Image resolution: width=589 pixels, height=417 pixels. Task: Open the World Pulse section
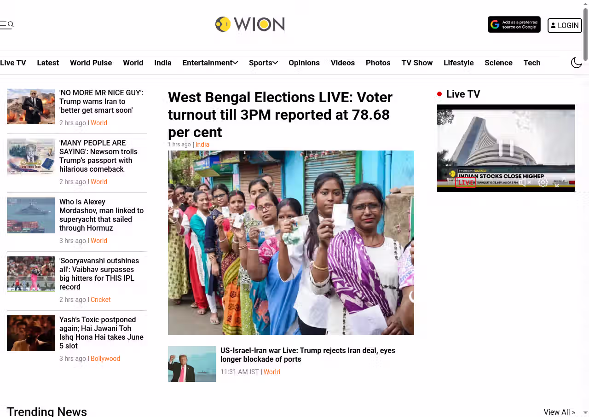coord(91,63)
